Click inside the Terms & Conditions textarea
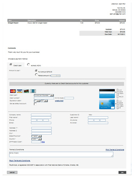Viewport: 134px width, 177px height. pyautogui.click(x=61, y=155)
